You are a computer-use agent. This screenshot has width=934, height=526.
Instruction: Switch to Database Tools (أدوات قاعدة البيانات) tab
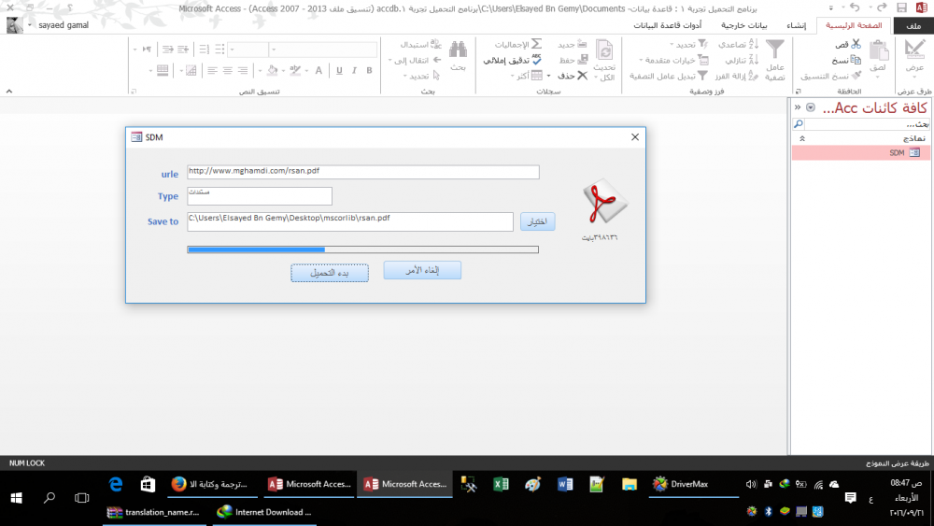[667, 25]
